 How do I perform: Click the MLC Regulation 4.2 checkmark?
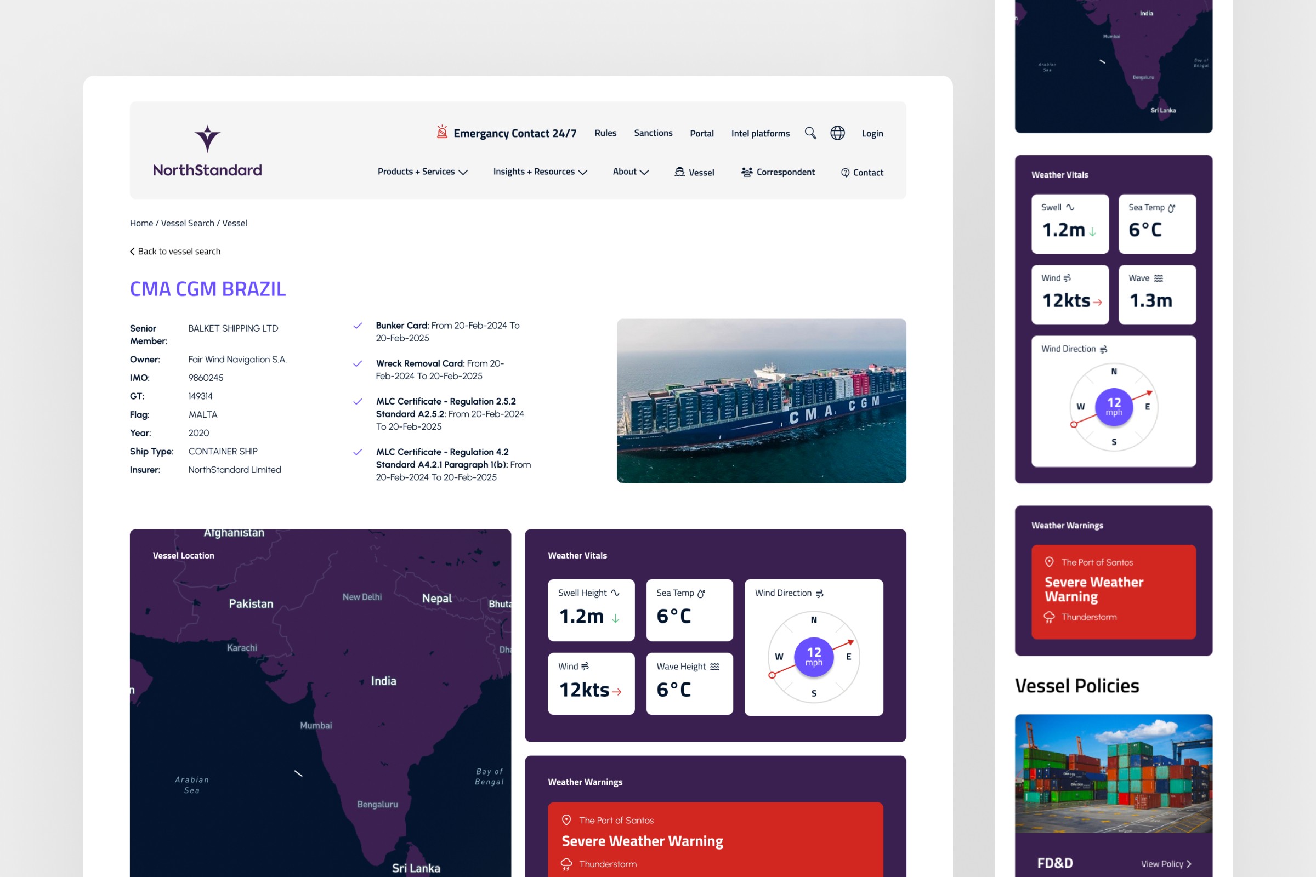(358, 452)
